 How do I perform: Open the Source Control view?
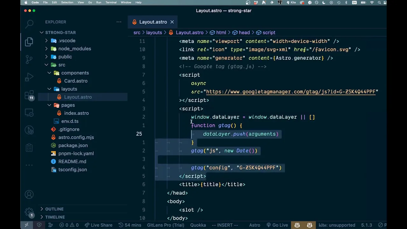tap(29, 59)
